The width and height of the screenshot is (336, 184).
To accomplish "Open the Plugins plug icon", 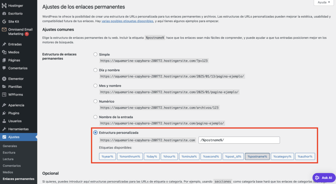I will pyautogui.click(x=4, y=113).
